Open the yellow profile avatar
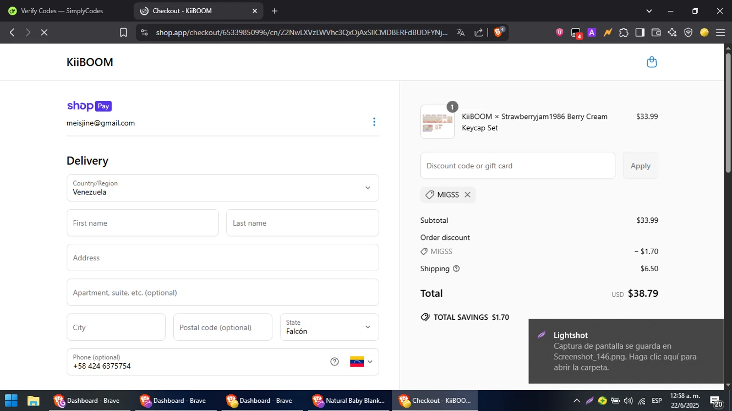 (x=704, y=32)
